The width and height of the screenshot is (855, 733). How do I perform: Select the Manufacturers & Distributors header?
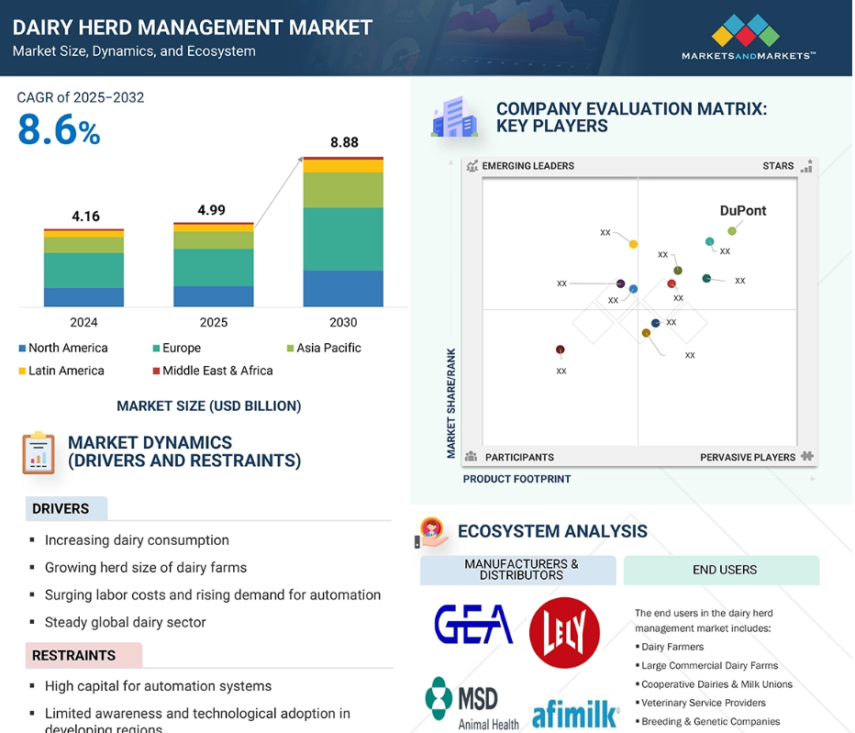(518, 570)
